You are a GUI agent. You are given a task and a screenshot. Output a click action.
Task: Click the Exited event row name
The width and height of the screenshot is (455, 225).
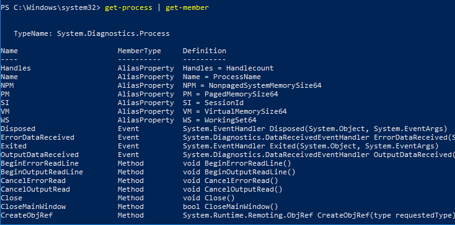[x=14, y=146]
